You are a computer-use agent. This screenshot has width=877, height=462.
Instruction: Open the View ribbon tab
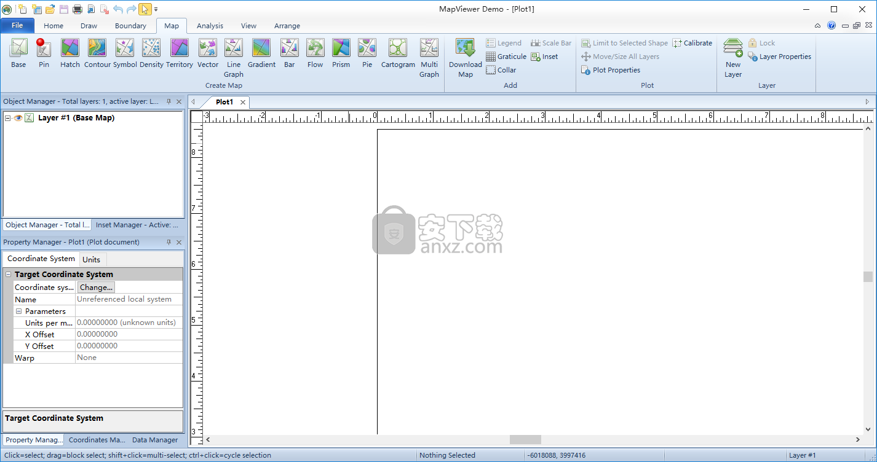click(248, 26)
